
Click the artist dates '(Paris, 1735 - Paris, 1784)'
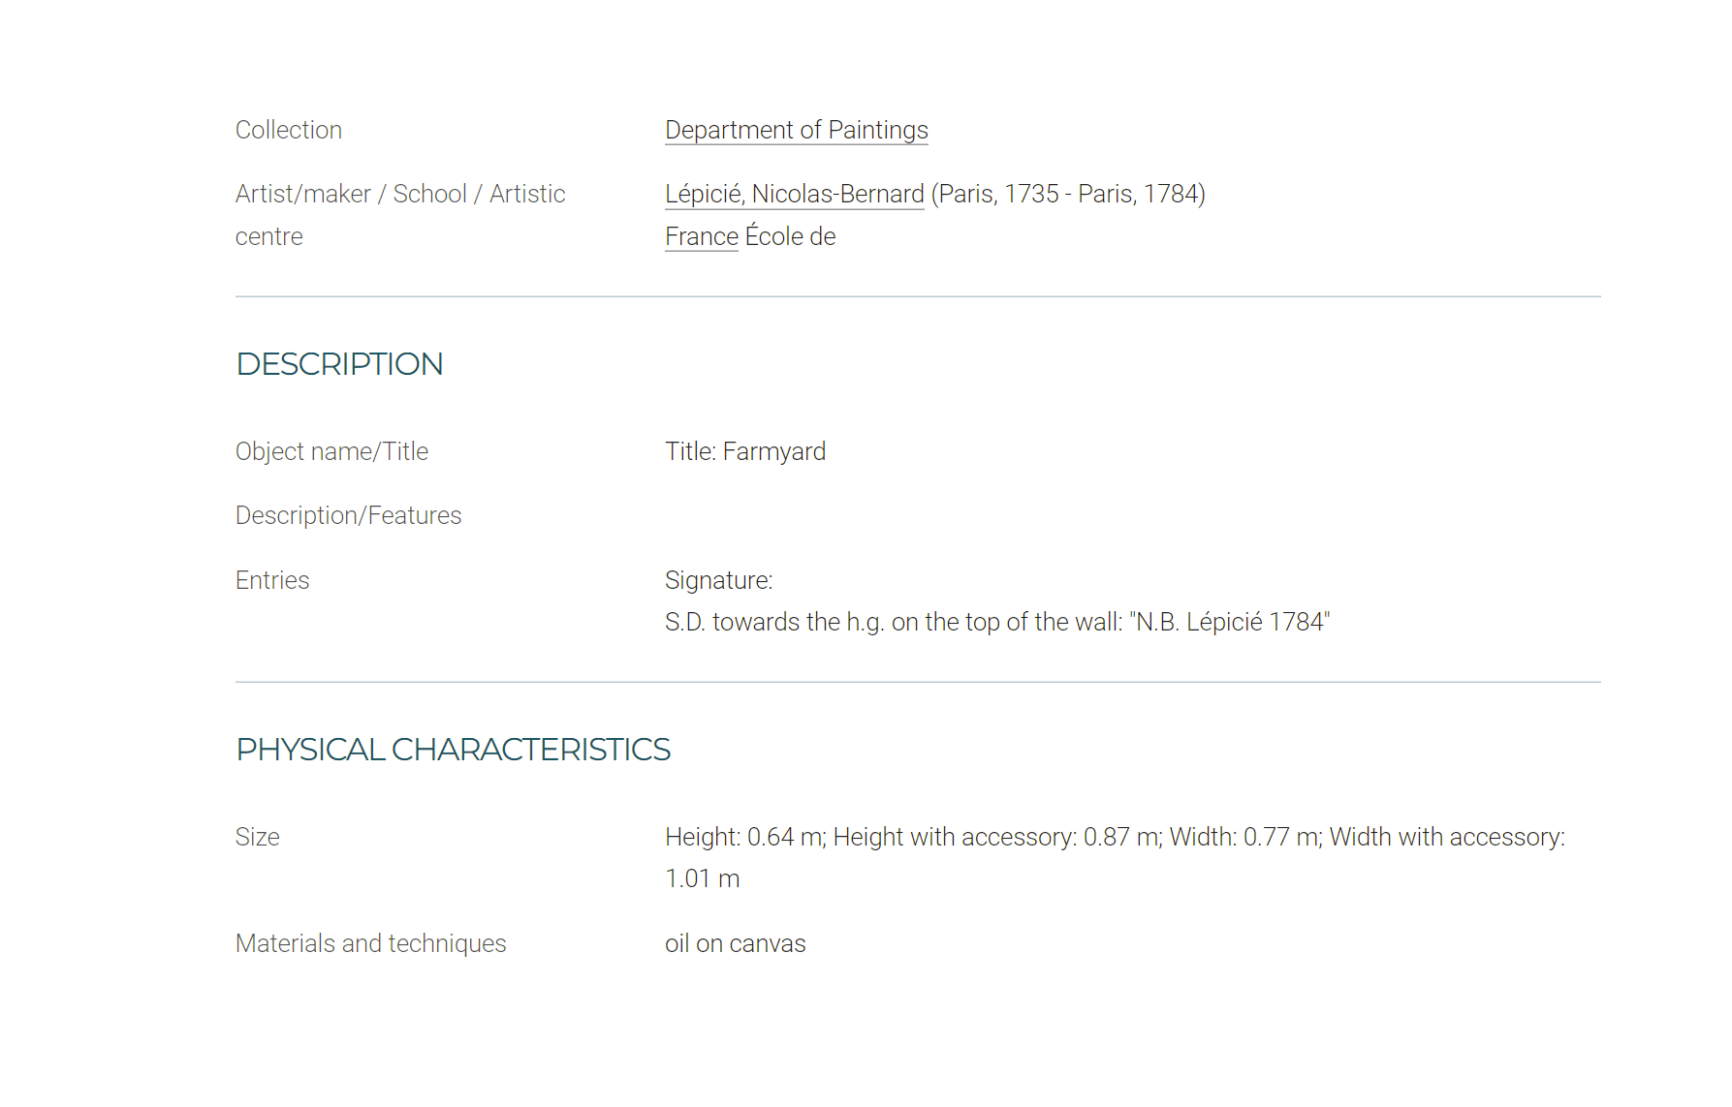(1068, 194)
